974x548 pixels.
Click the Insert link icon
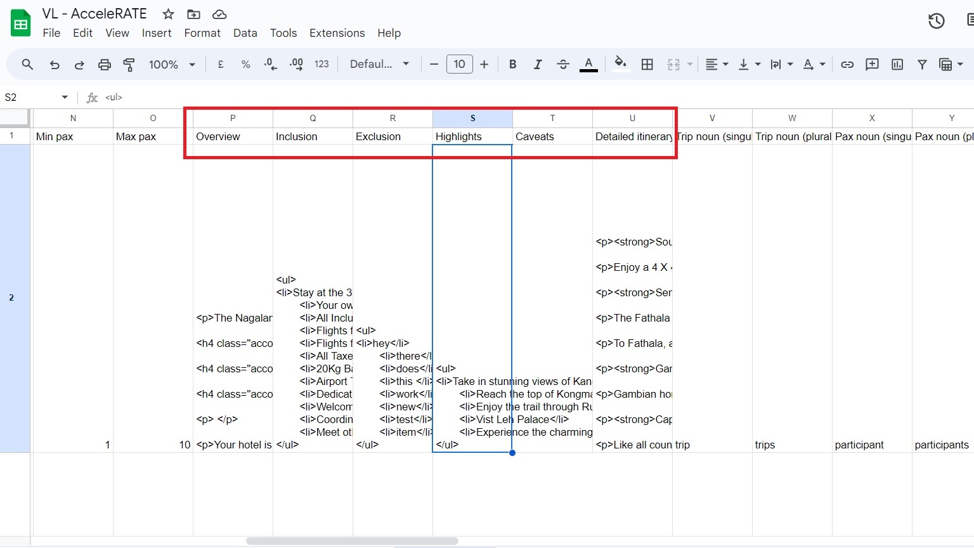tap(847, 65)
